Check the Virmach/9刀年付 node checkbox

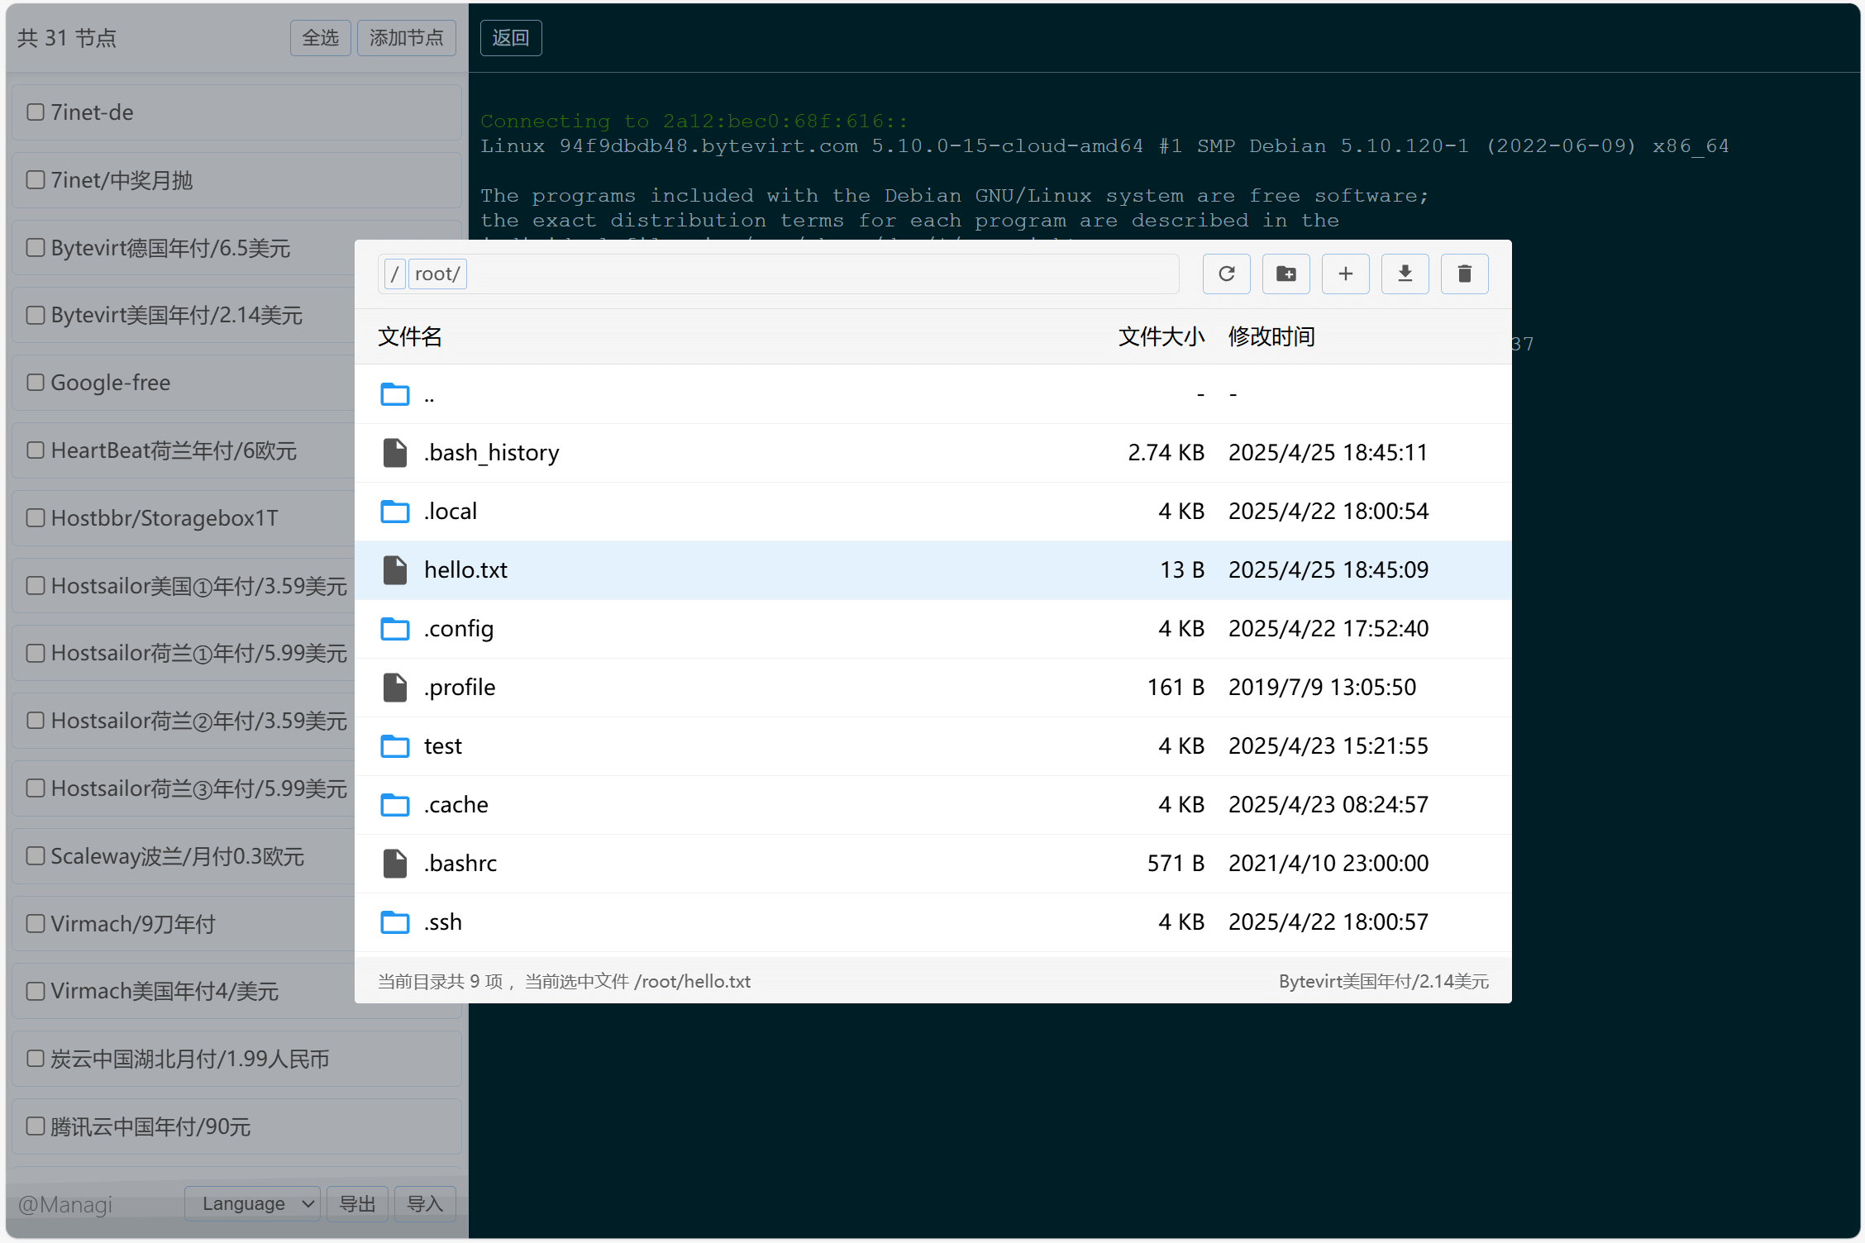(34, 923)
